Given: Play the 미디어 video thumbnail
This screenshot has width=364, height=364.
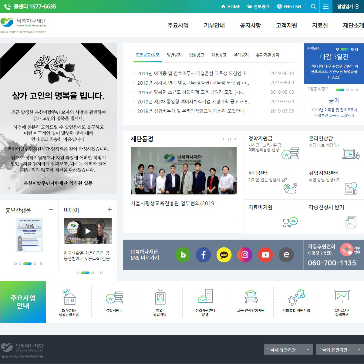Looking at the screenshot, I should 88,231.
